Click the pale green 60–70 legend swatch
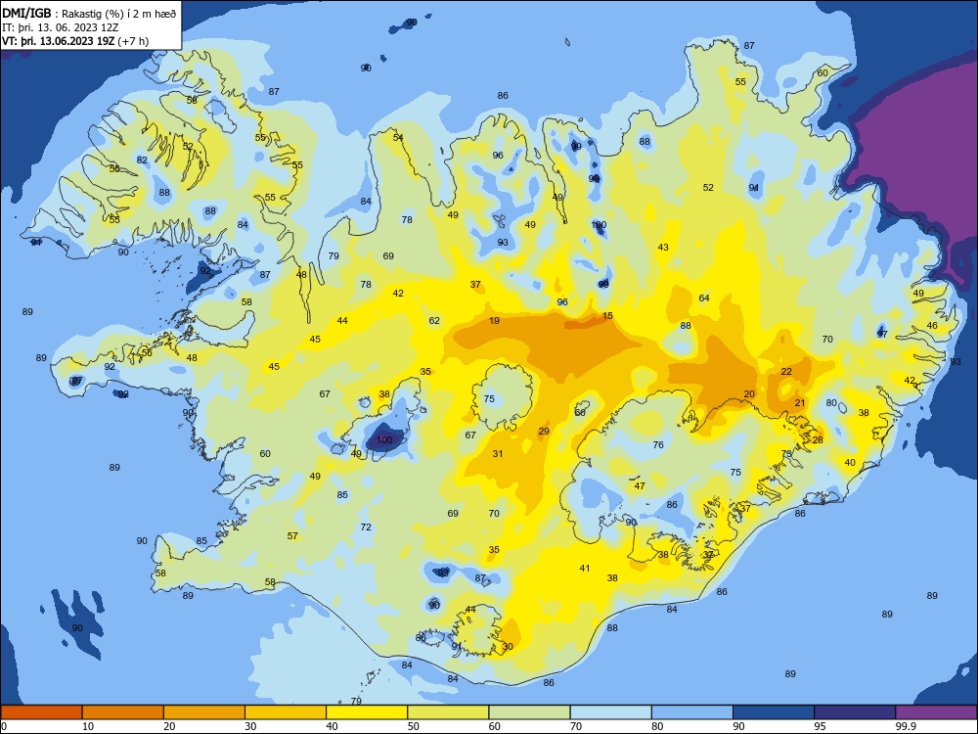The height and width of the screenshot is (734, 978). (x=529, y=712)
